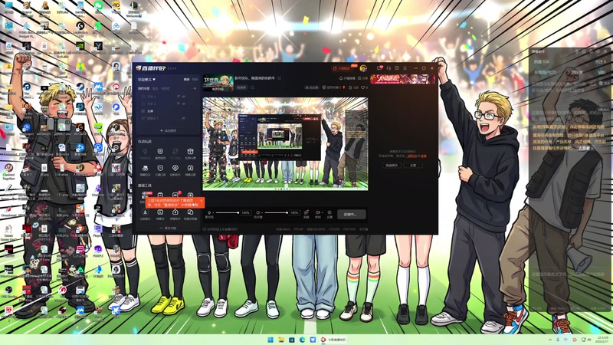The image size is (613, 345).
Task: Open the diamond icon in 互动玩法
Action: click(175, 169)
